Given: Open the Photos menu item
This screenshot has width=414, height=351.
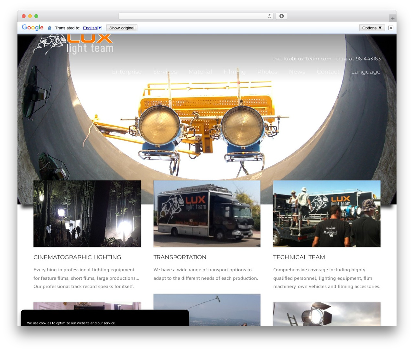Looking at the screenshot, I should click(267, 72).
